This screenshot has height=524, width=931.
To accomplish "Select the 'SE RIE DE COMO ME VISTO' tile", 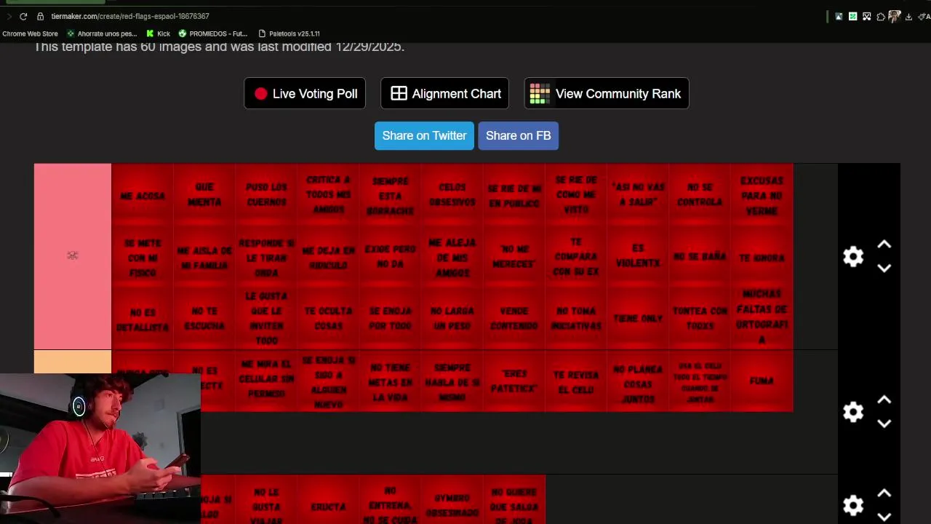I will (576, 195).
